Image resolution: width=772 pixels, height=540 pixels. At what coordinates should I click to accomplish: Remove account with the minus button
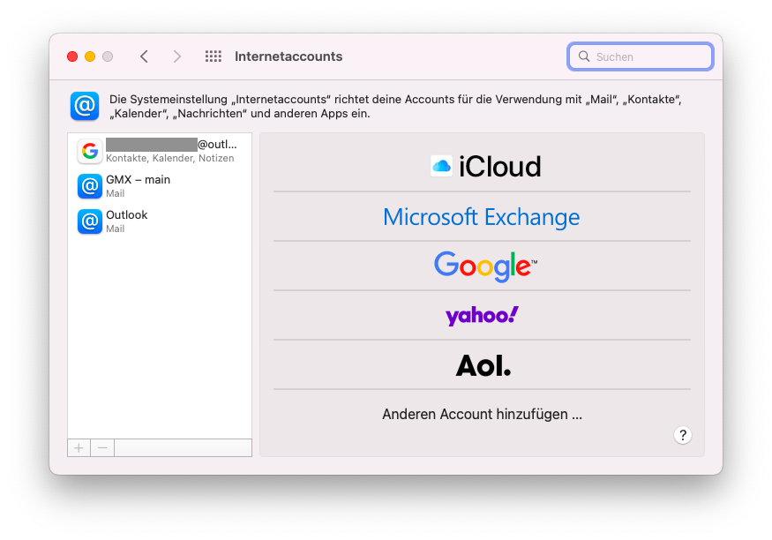point(102,448)
